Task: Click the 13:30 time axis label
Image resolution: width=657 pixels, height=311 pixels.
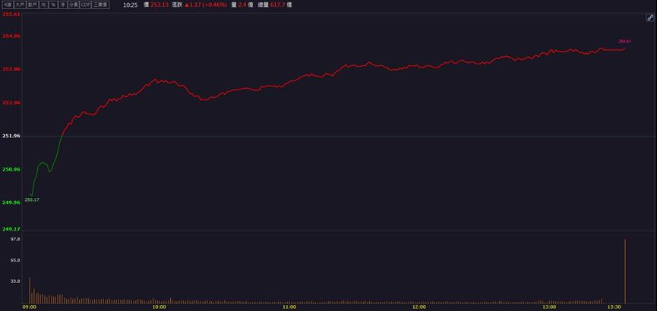Action: click(x=614, y=307)
